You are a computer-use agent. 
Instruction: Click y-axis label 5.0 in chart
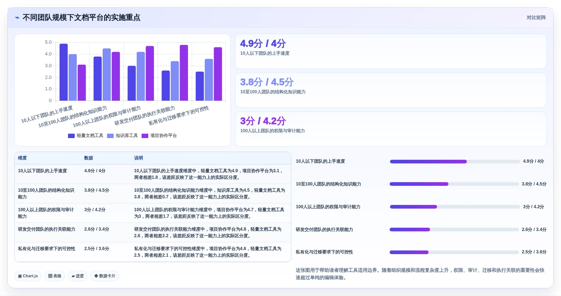[x=48, y=42]
